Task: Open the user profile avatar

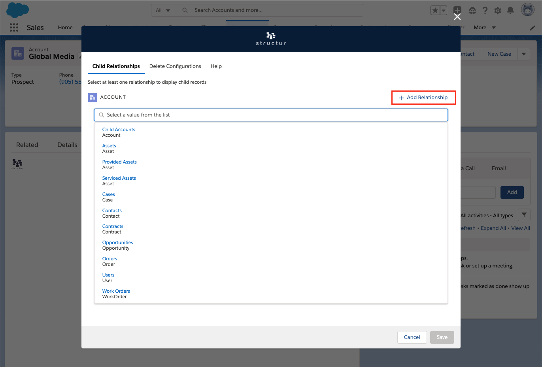Action: pyautogui.click(x=527, y=10)
